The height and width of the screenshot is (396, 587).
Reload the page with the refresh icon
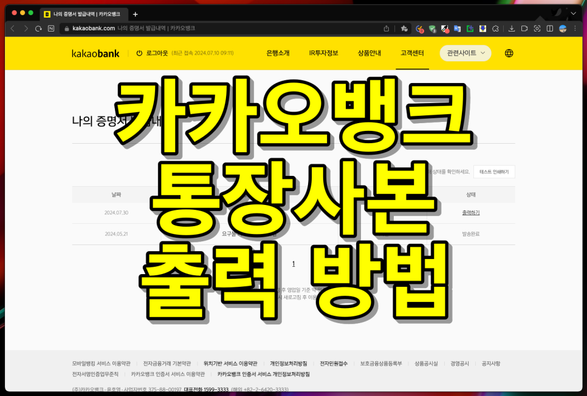coord(38,29)
